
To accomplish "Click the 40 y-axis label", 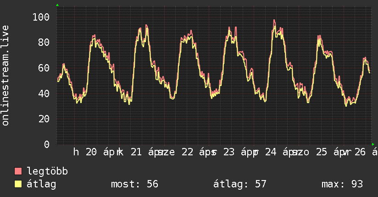I will coord(44,93).
